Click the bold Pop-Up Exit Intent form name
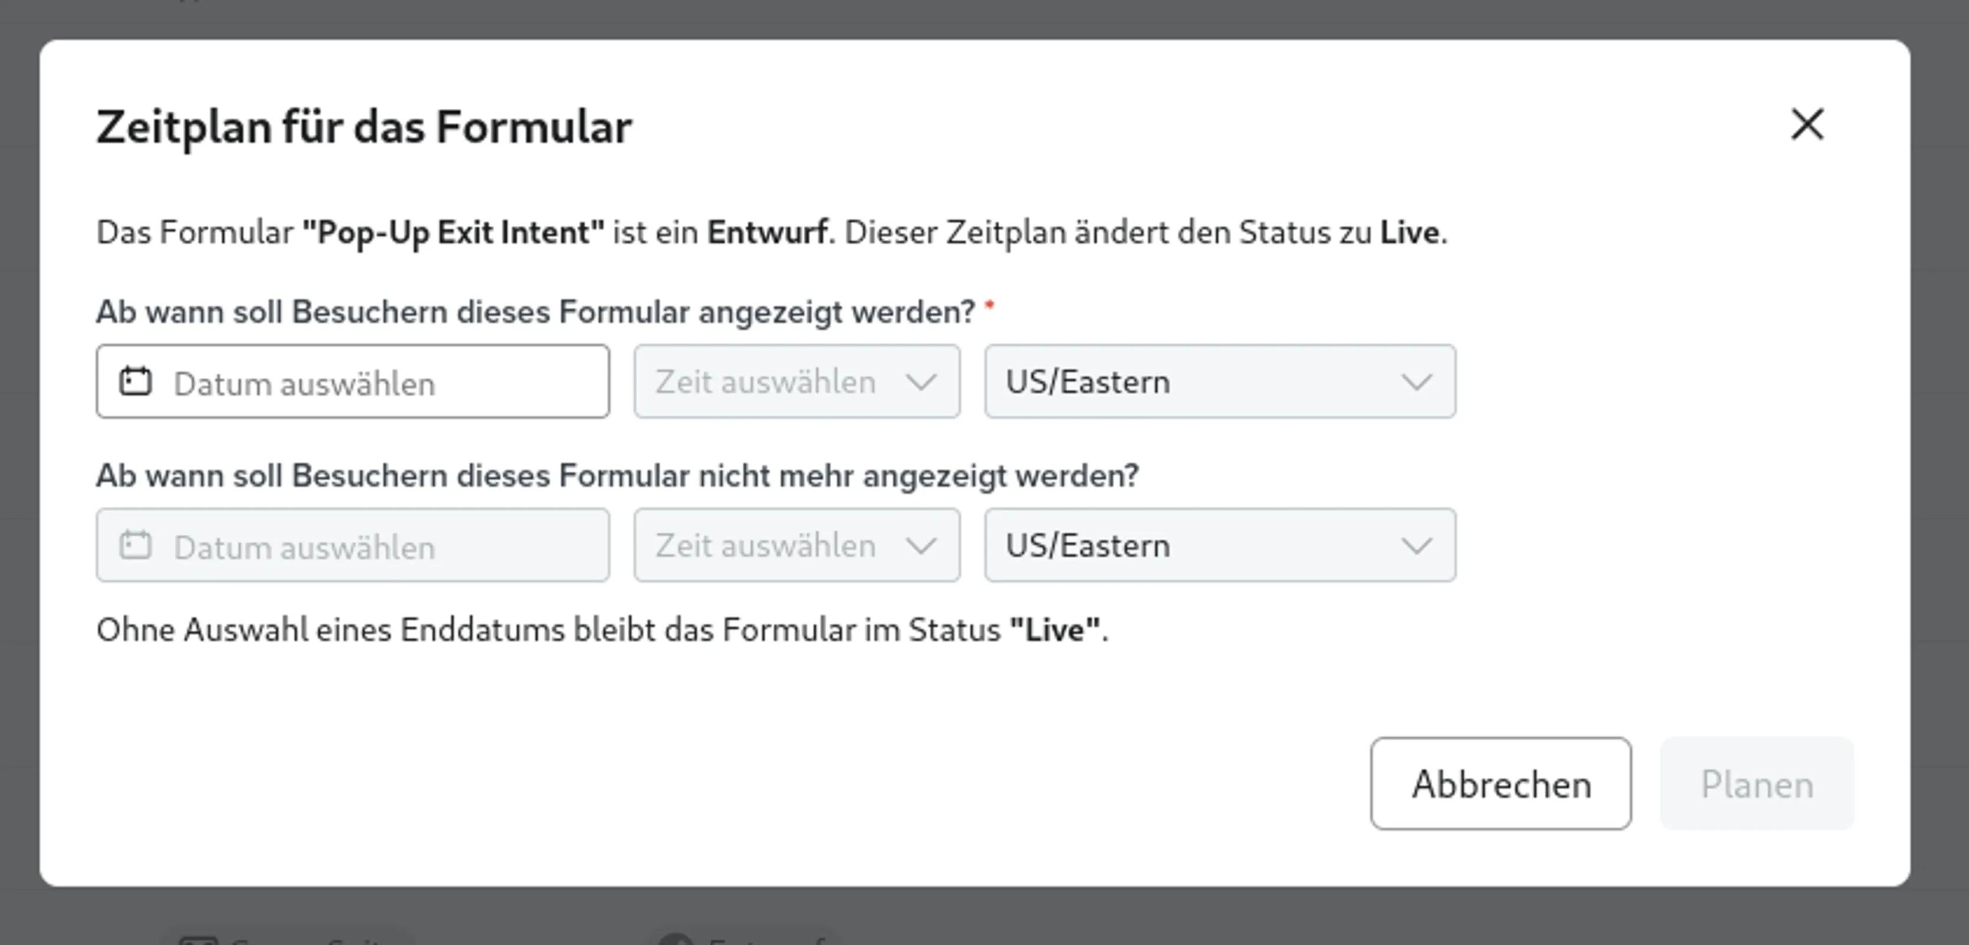1969x945 pixels. click(452, 233)
